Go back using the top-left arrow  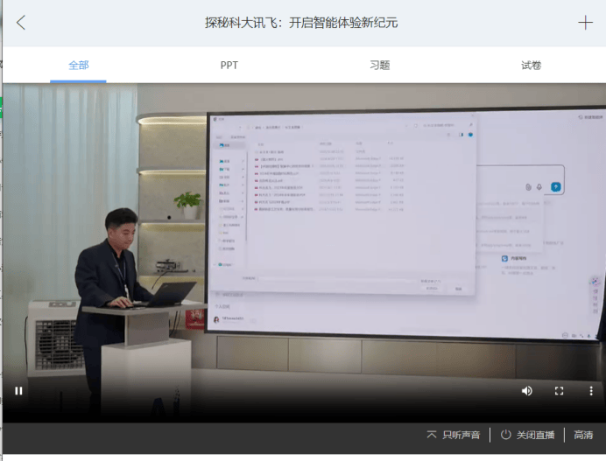click(21, 23)
